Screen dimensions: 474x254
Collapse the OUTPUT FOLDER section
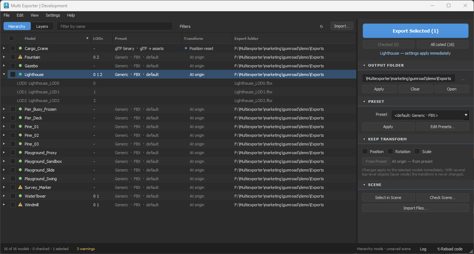(x=364, y=65)
